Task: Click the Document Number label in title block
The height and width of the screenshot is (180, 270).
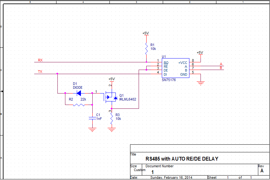Action: pos(160,166)
